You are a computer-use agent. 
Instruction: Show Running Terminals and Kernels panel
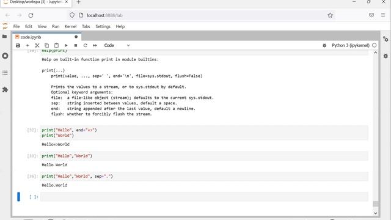click(5, 56)
